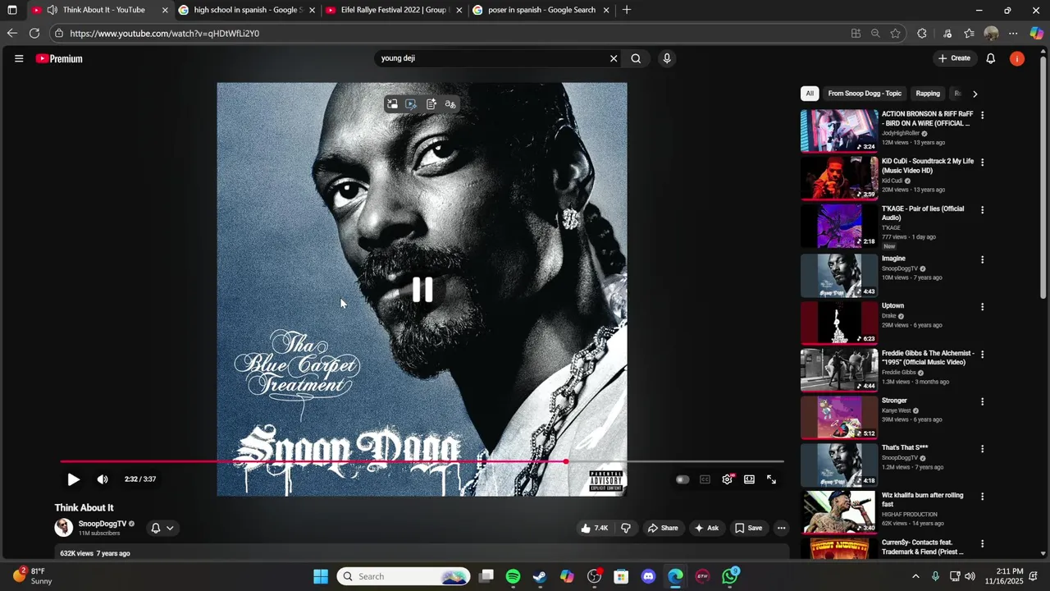Open Edge favorites list icon

[969, 34]
